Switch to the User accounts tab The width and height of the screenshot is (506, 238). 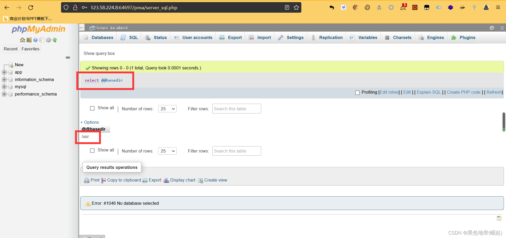coord(197,37)
